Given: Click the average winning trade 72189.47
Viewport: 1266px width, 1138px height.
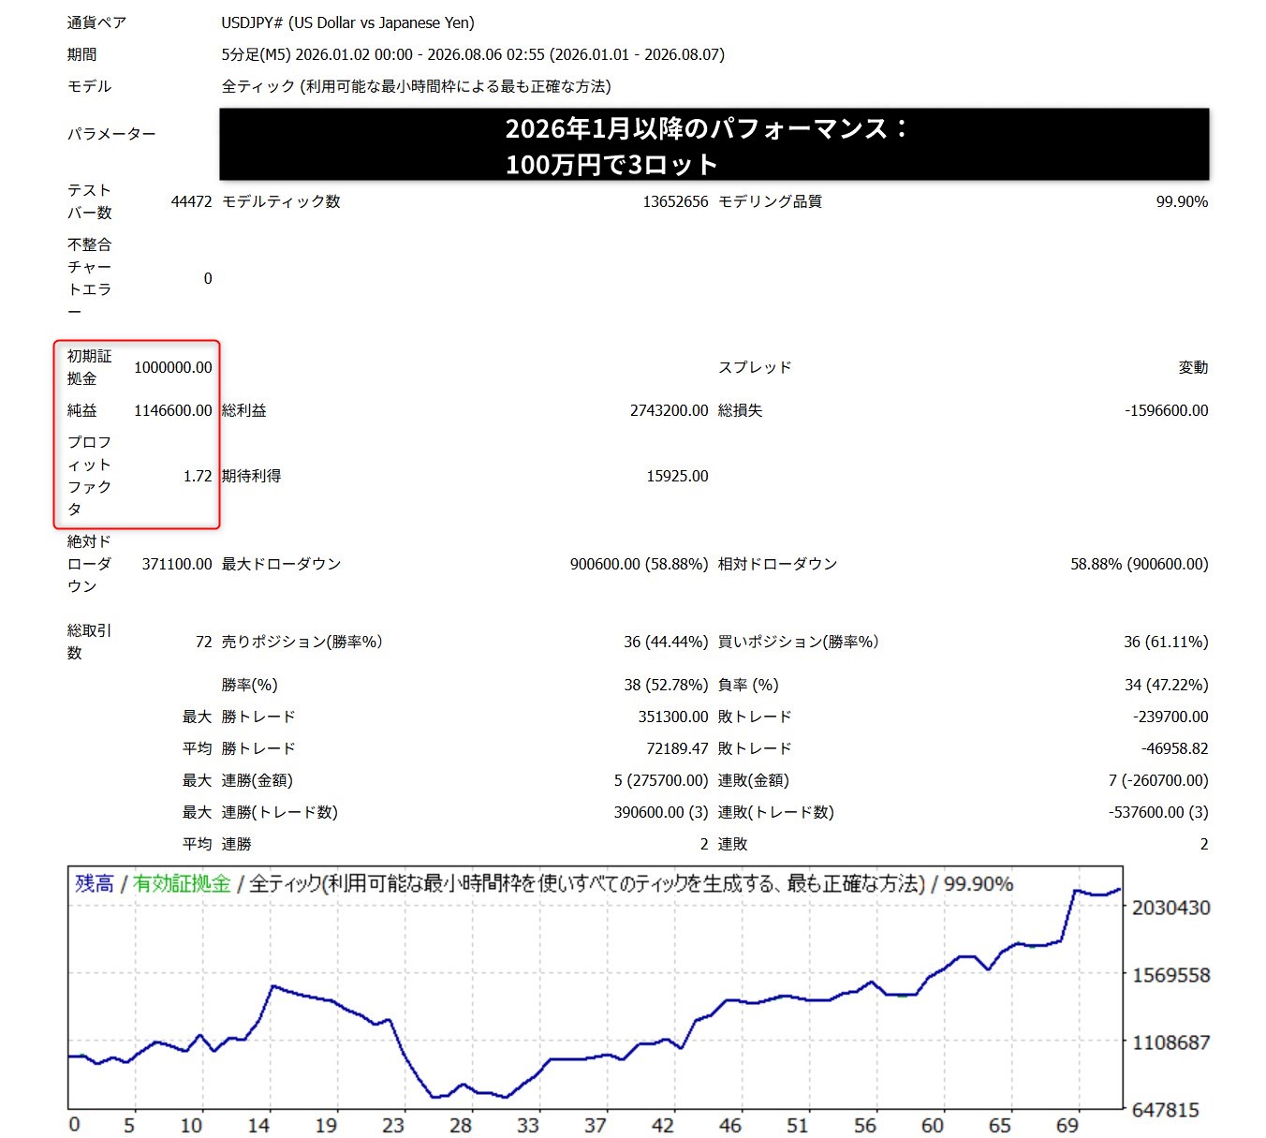Looking at the screenshot, I should [x=677, y=748].
